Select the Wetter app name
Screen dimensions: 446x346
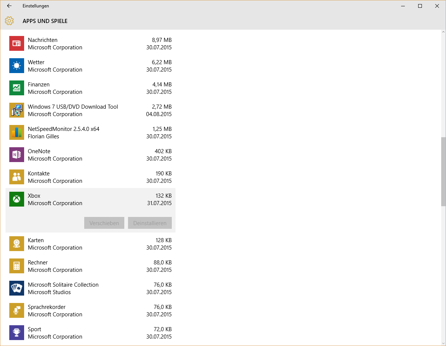36,62
